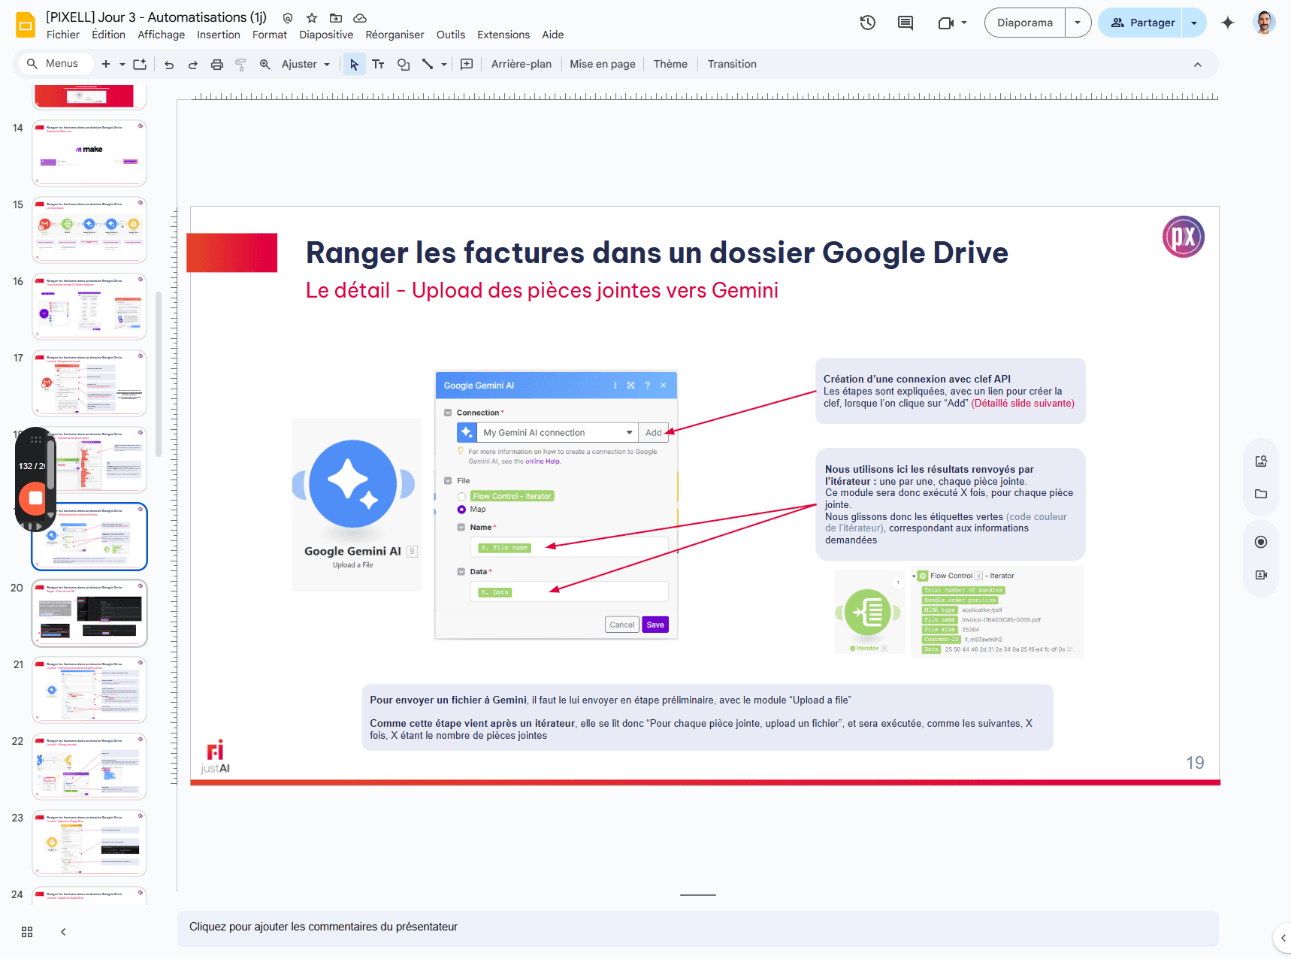Click the zoom magnifier tool
The height and width of the screenshot is (959, 1291).
(x=265, y=65)
